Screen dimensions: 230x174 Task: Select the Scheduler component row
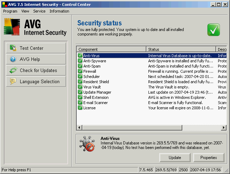152,77
